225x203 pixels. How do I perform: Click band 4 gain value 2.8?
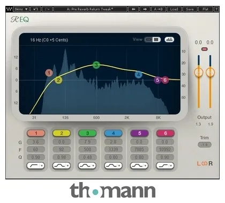(113, 142)
